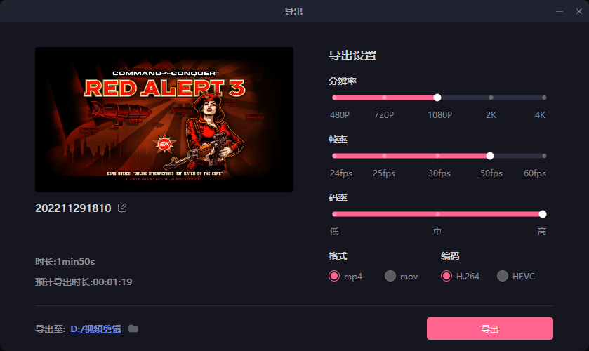Set resolution slider to 4K
This screenshot has width=589, height=351.
(544, 98)
